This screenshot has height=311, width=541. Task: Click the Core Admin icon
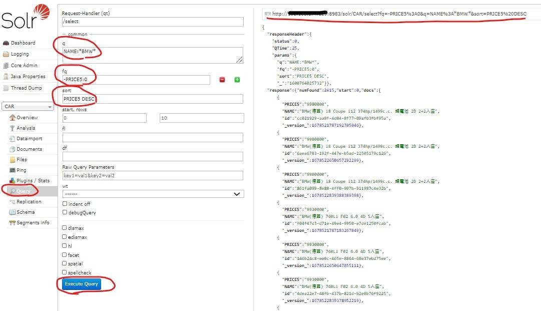coord(6,66)
